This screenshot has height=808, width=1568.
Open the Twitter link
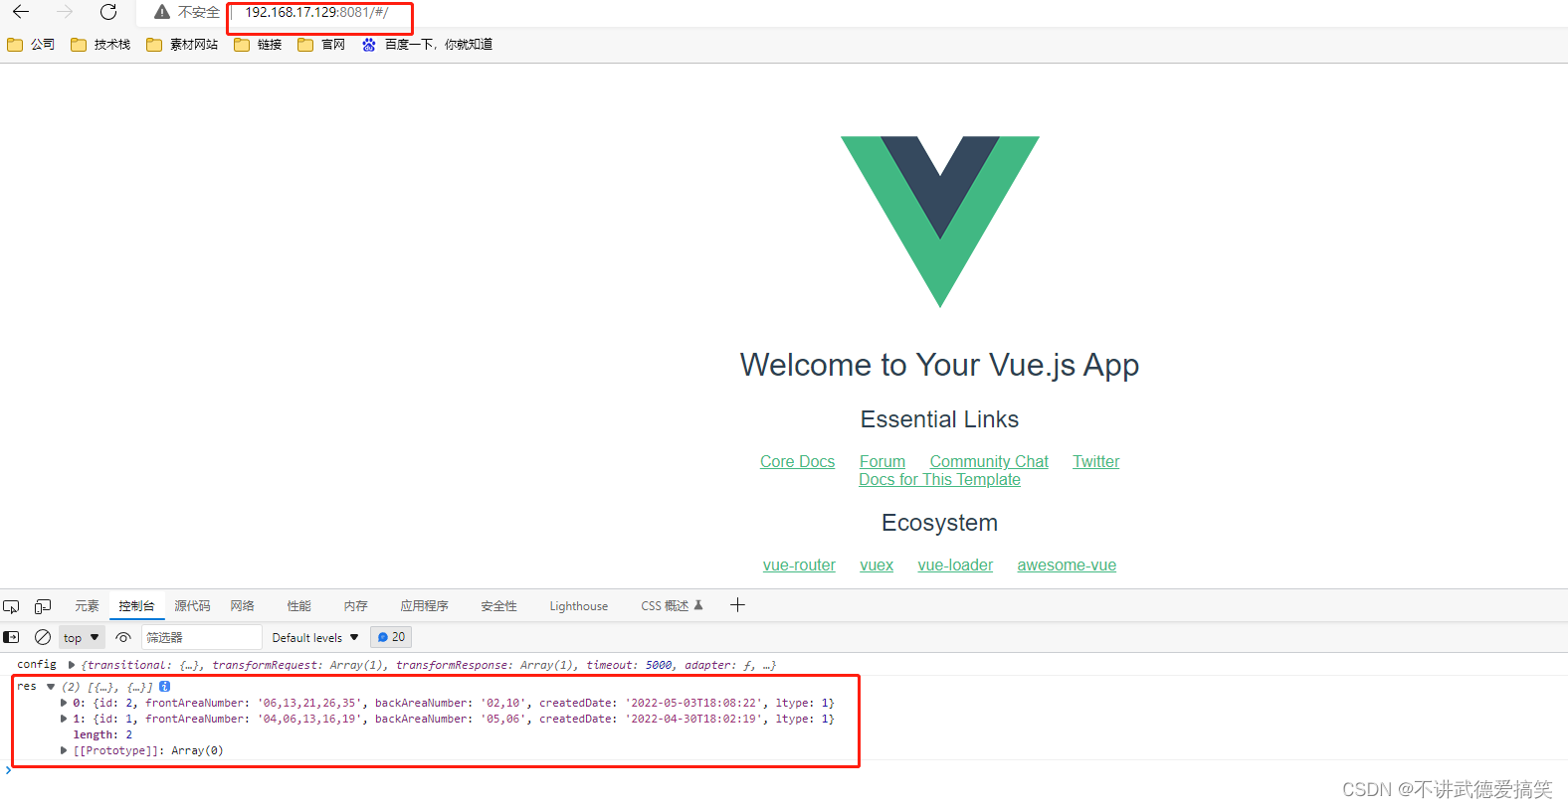(x=1095, y=461)
